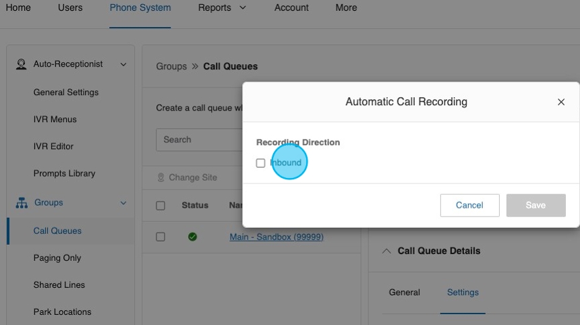Viewport: 580px width, 325px height.
Task: Enable the Inbound recording direction checkbox
Action: tap(261, 163)
